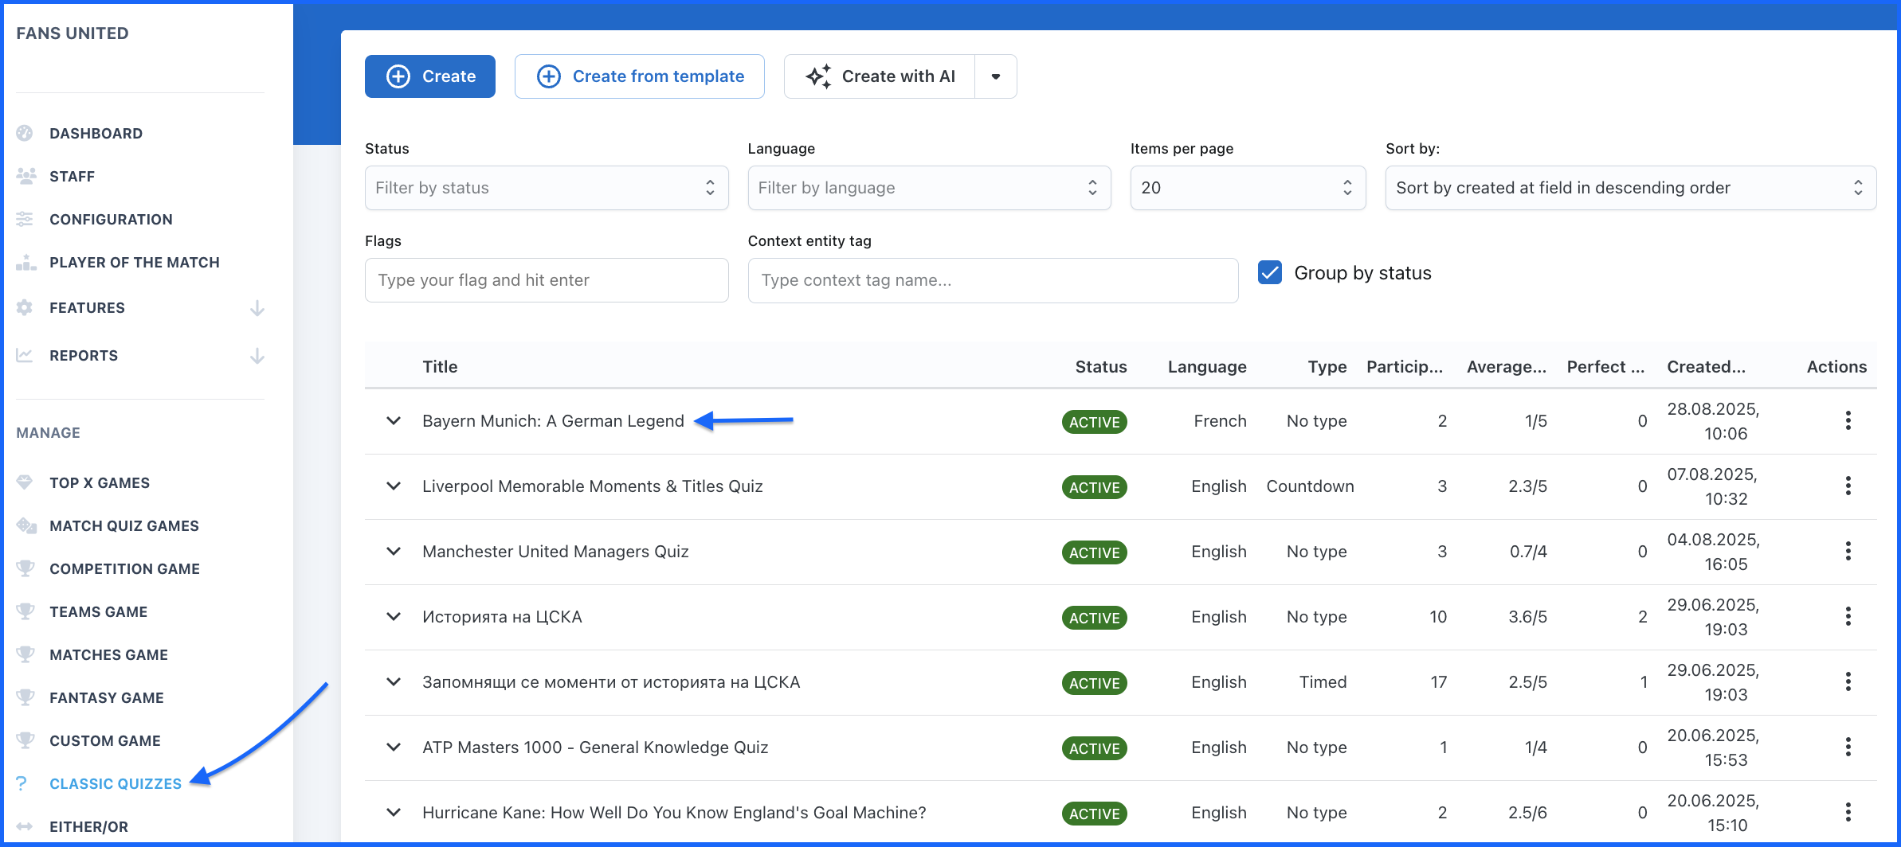Open actions menu for Bayern Munich quiz
The width and height of the screenshot is (1901, 847).
[1848, 420]
